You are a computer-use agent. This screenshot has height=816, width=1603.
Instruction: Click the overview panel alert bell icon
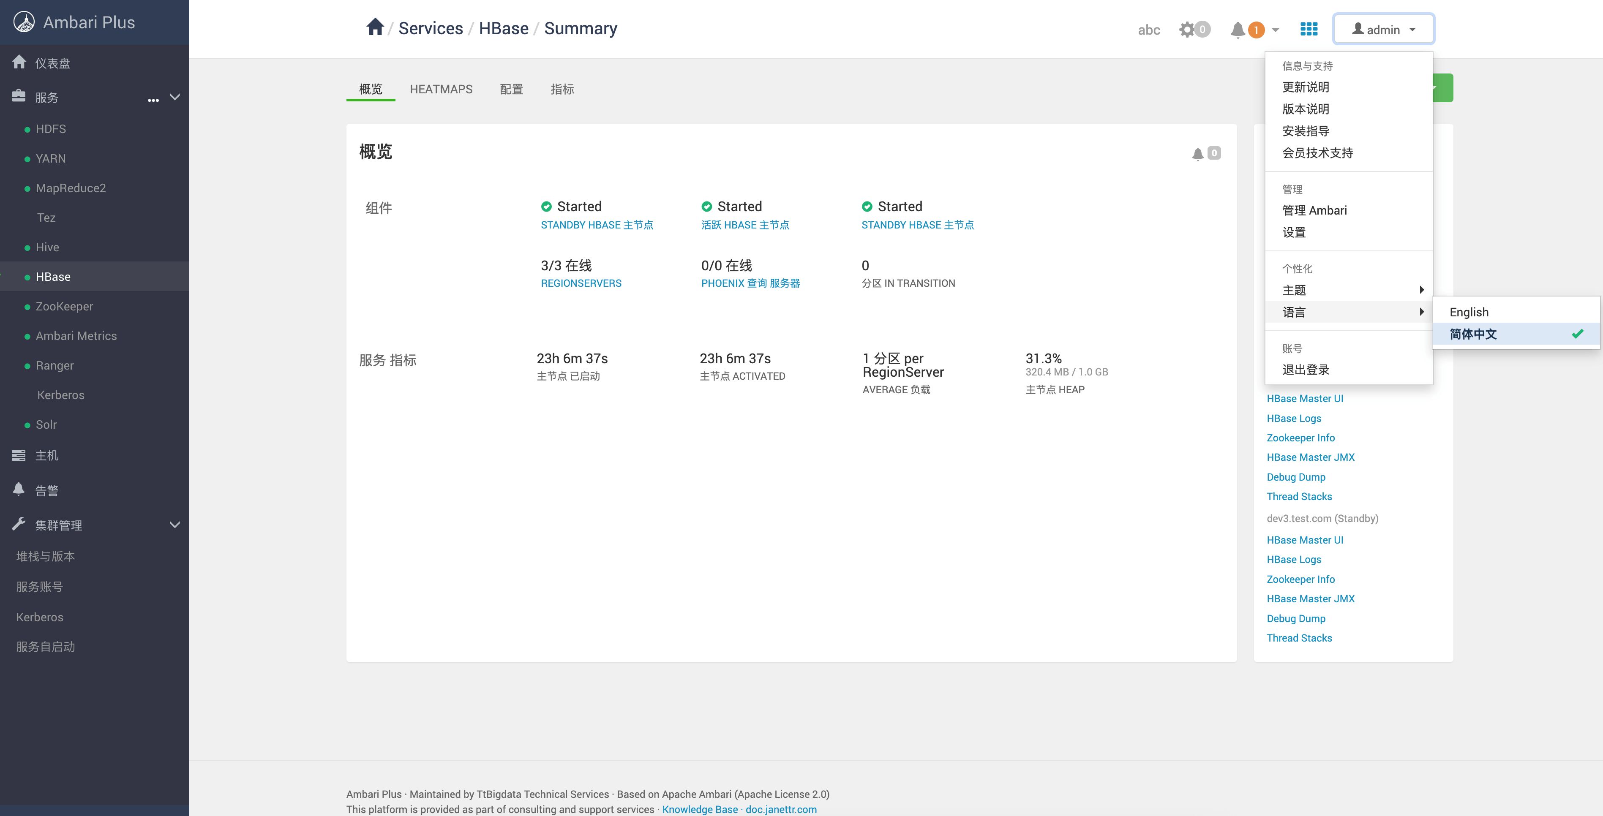(1197, 154)
